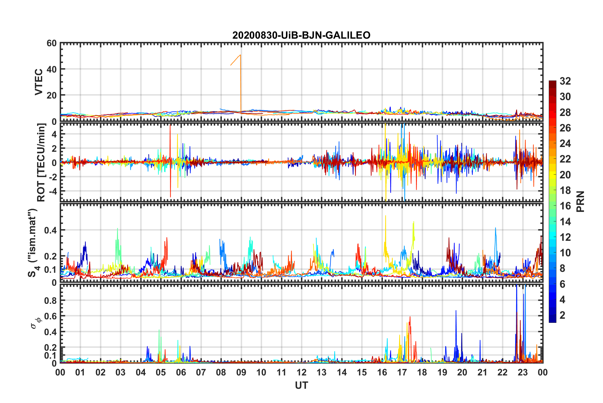Select the 30 label on the PRN colorbar

[565, 97]
